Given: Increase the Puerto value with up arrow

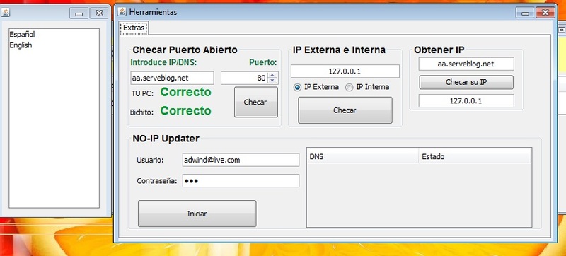Looking at the screenshot, I should pos(272,76).
